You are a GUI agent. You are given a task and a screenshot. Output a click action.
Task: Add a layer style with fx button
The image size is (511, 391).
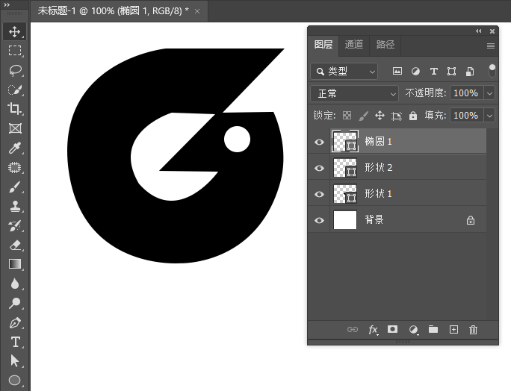pyautogui.click(x=373, y=330)
